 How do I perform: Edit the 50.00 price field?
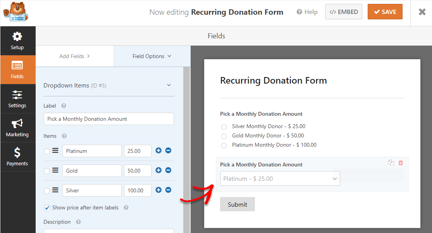[x=138, y=171]
